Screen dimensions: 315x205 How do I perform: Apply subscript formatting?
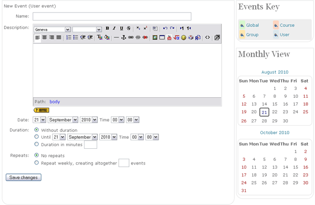[138, 28]
